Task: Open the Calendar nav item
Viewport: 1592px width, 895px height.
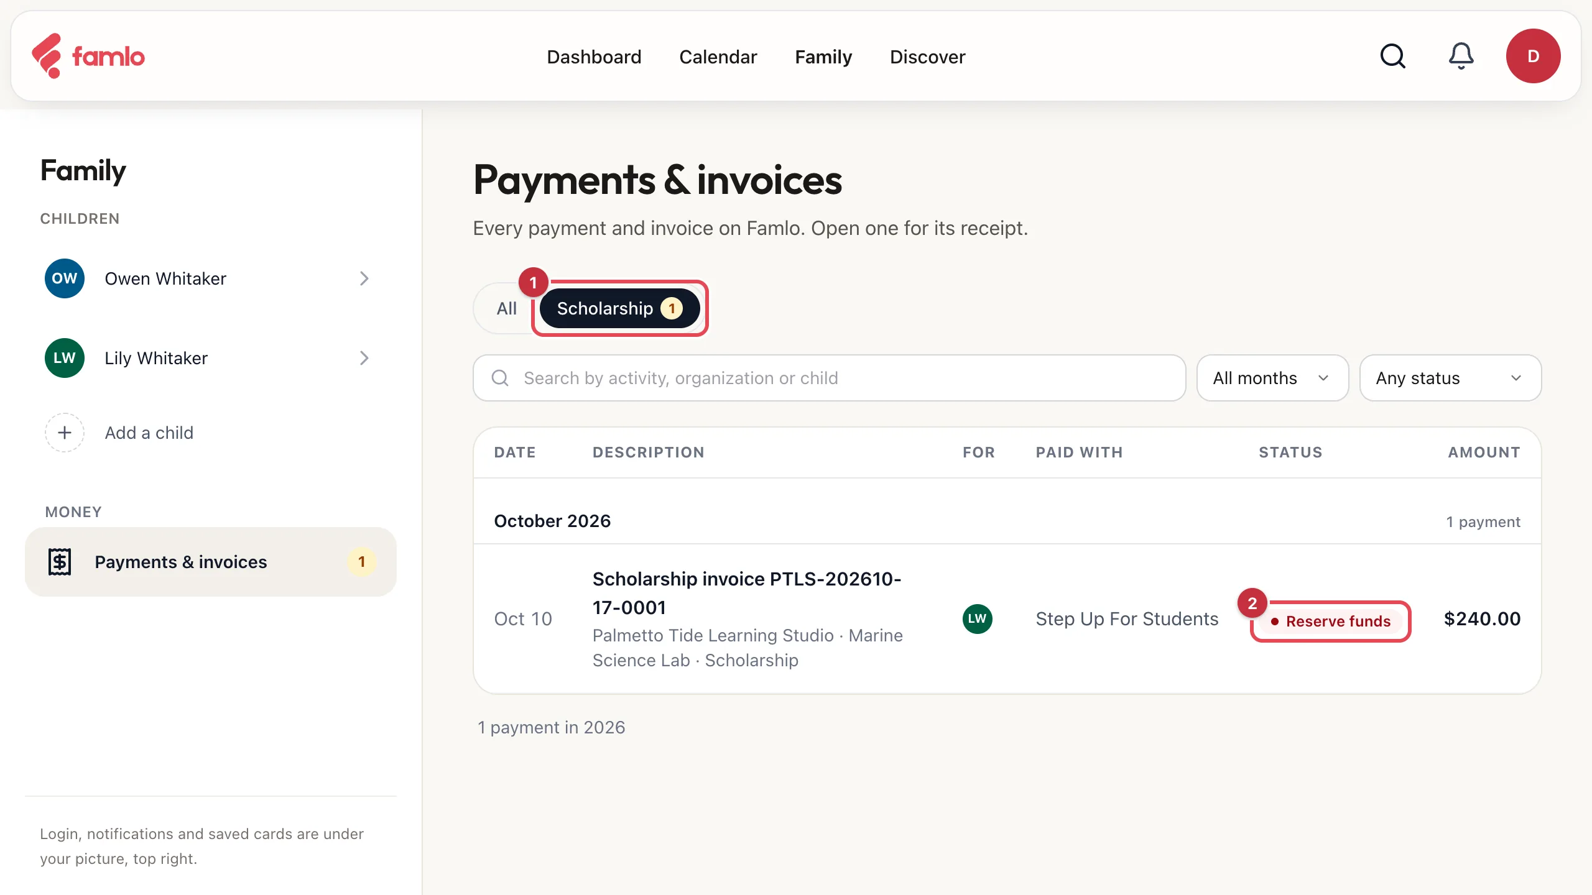Action: point(718,57)
